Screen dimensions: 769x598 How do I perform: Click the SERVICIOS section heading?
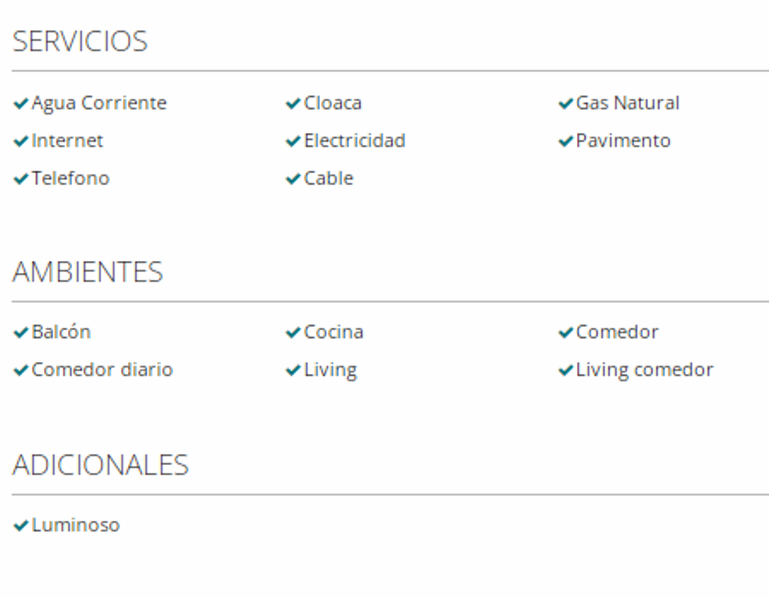[80, 41]
